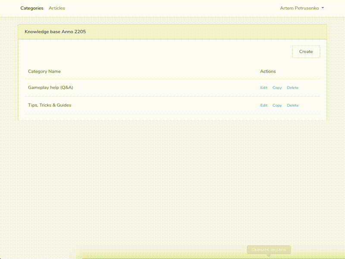This screenshot has width=345, height=259.
Task: Open the Artem Petrusenko user dropdown
Action: (x=302, y=8)
